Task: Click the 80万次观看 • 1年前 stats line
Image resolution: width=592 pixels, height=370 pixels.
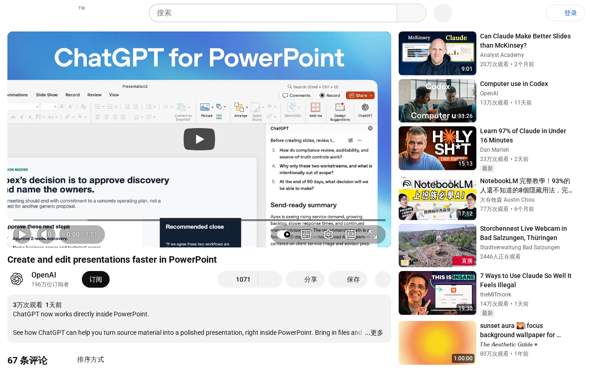Action: (504, 354)
